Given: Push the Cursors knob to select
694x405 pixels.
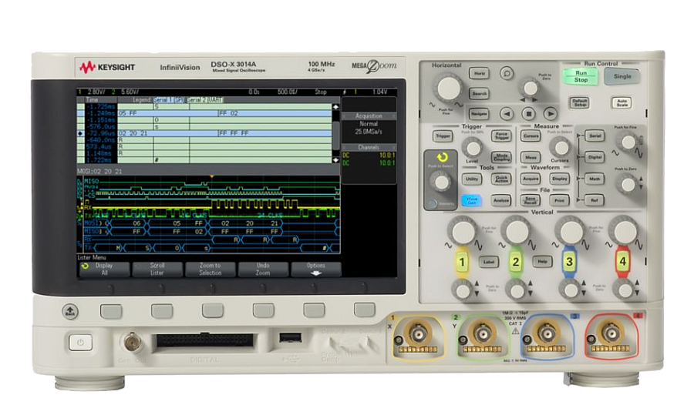Looking at the screenshot, I should pyautogui.click(x=561, y=147).
